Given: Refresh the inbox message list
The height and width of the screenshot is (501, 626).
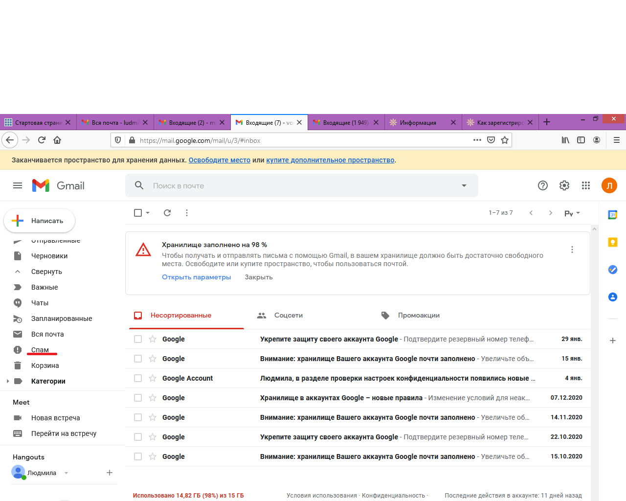Looking at the screenshot, I should 167,213.
